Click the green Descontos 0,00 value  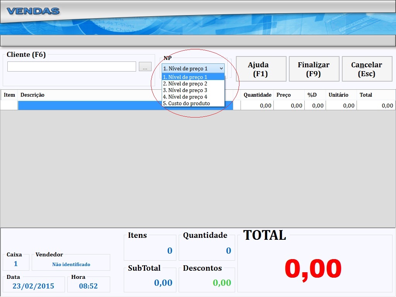coord(222,283)
